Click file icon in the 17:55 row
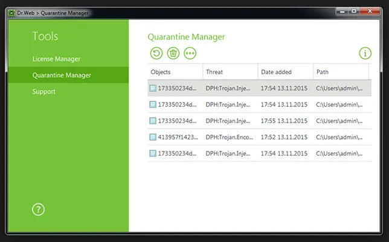This screenshot has height=242, width=389. [x=153, y=121]
